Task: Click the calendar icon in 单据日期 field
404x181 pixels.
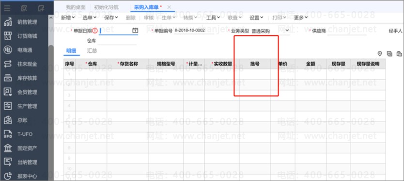Action: click(135, 31)
